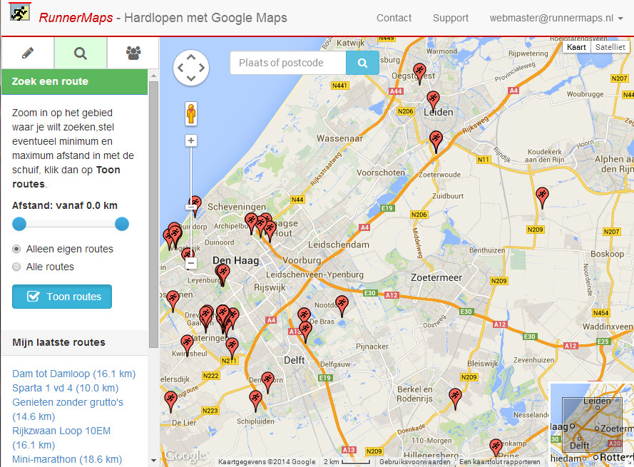634x467 pixels.
Task: Click the runner marker at Leiden
Action: pos(433,100)
